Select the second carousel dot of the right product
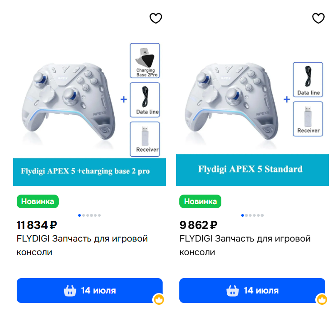Screen dimensions: 332x312 247,215
